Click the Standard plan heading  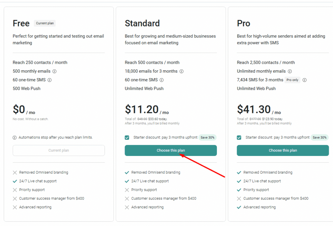(x=142, y=23)
